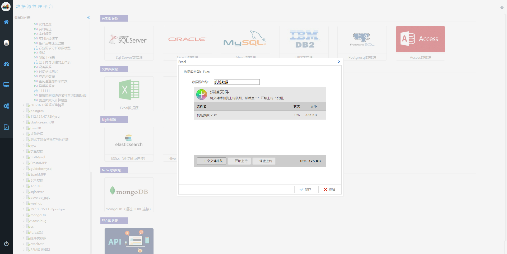The height and width of the screenshot is (254, 507).
Task: Click the 1 file queued button
Action: (x=212, y=161)
